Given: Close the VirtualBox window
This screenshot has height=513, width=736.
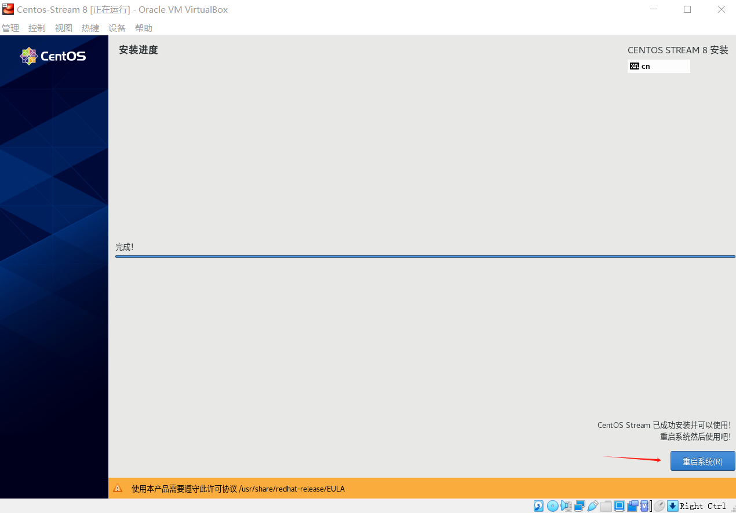Looking at the screenshot, I should (722, 9).
